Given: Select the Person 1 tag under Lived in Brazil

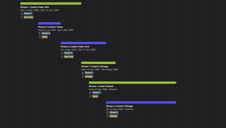Looking at the screenshot, I should (97, 93).
